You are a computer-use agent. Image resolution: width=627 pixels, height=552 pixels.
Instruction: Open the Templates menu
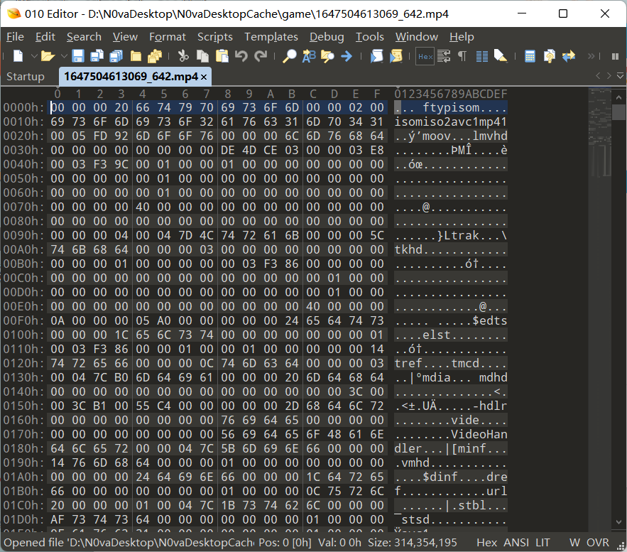tap(271, 37)
